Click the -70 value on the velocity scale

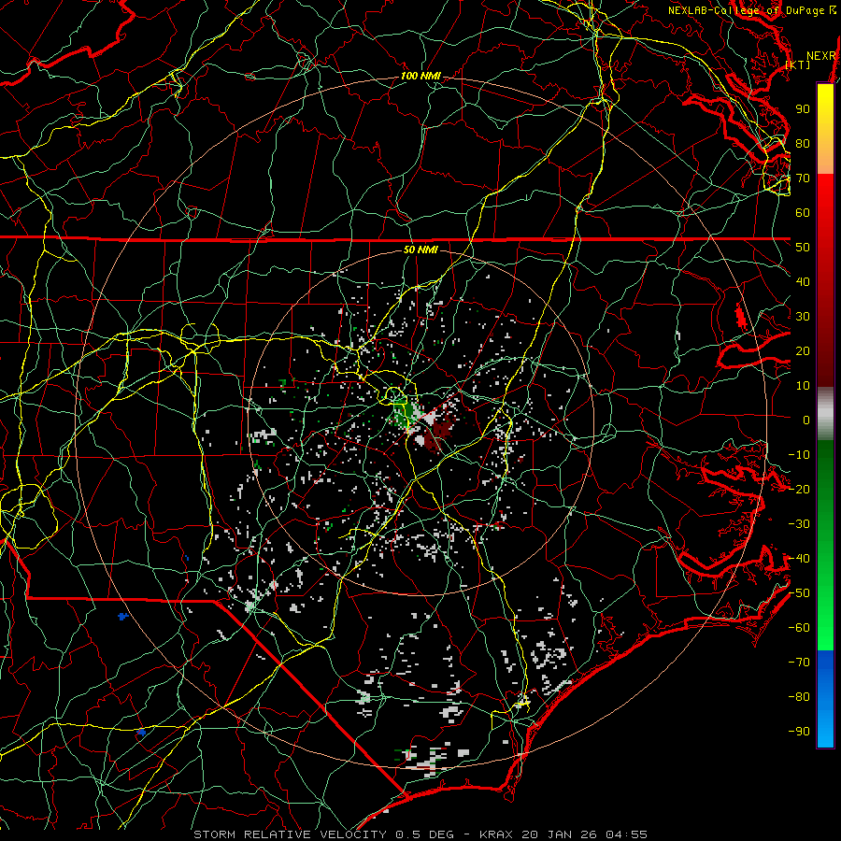799,663
